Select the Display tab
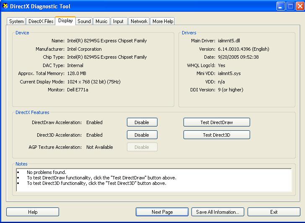The image size is (305, 223). [x=65, y=21]
